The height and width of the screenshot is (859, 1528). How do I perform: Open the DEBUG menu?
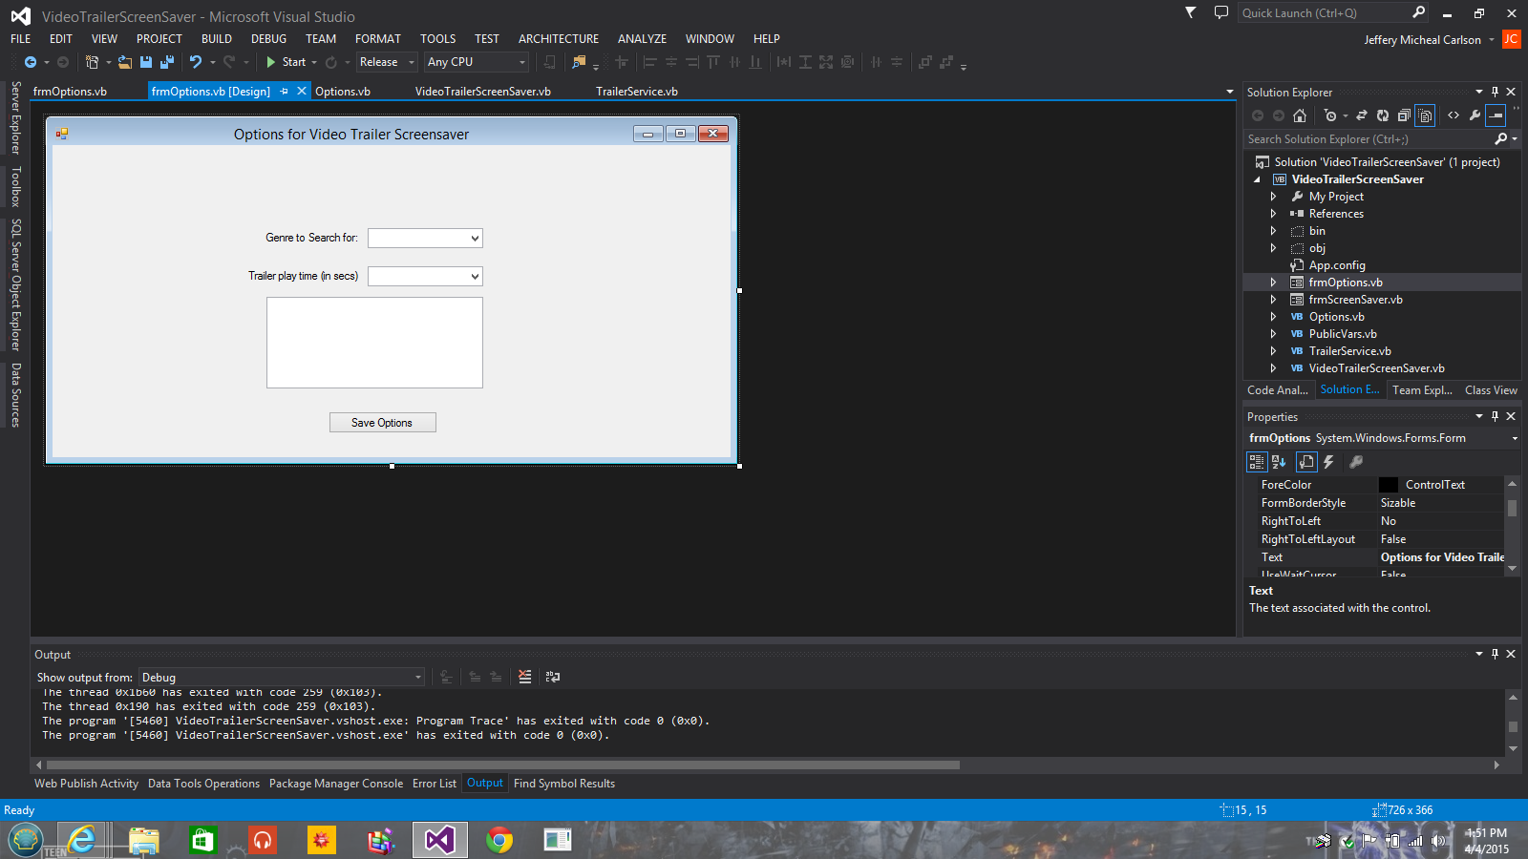tap(268, 39)
